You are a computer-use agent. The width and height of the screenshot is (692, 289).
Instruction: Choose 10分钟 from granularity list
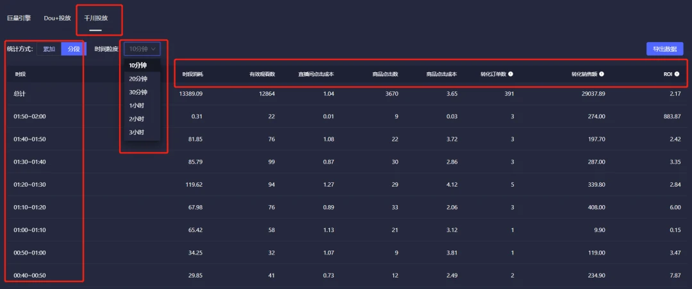(x=138, y=65)
